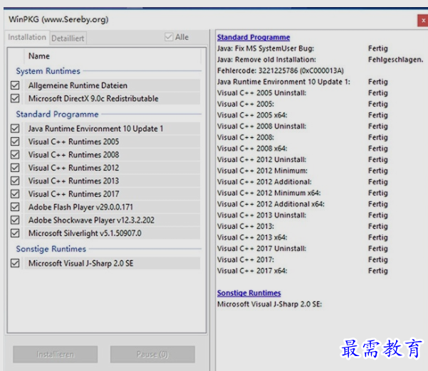Viewport: 428px width, 371px height.
Task: Click the Visual C++ 2012 Additional x64 log entry
Action: (x=271, y=204)
